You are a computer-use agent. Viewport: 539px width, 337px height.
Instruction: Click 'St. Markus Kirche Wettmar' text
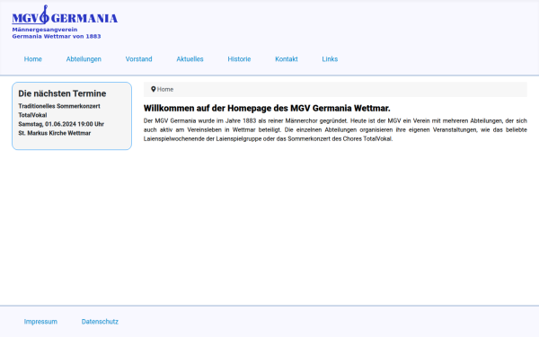point(54,133)
